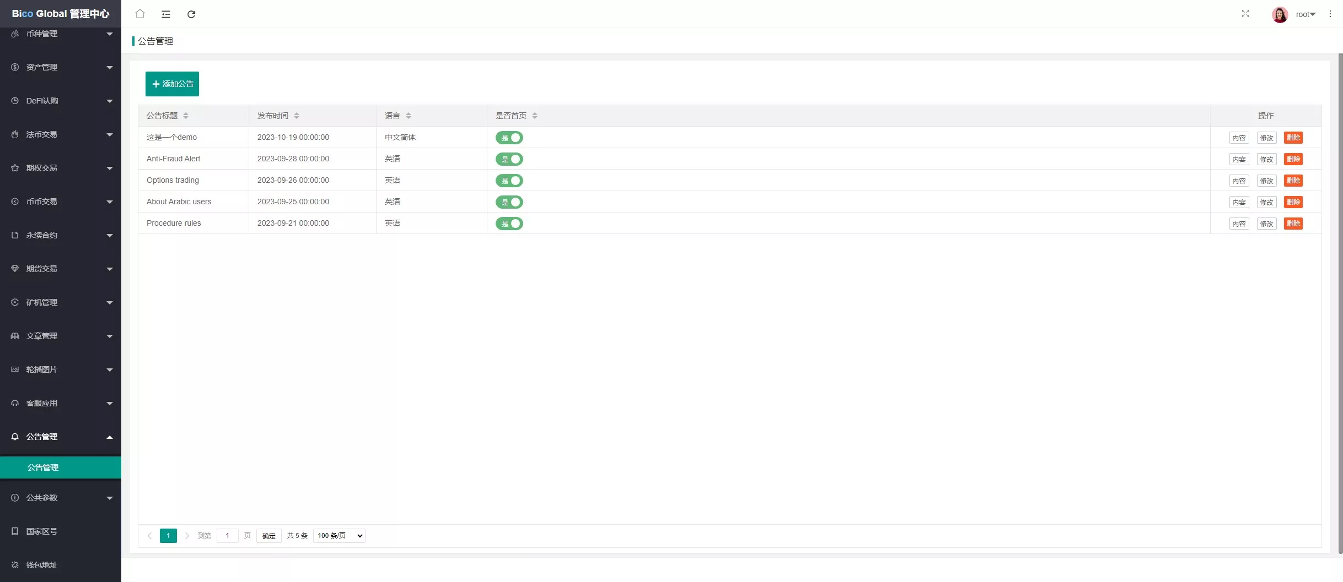Screen dimensions: 1343x582
Task: Click the fullscreen icon near user avatar
Action: 1245,14
